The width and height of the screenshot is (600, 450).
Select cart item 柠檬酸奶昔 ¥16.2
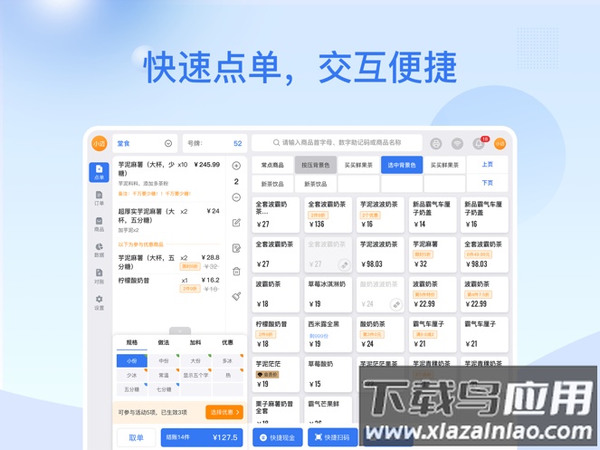[x=168, y=284]
